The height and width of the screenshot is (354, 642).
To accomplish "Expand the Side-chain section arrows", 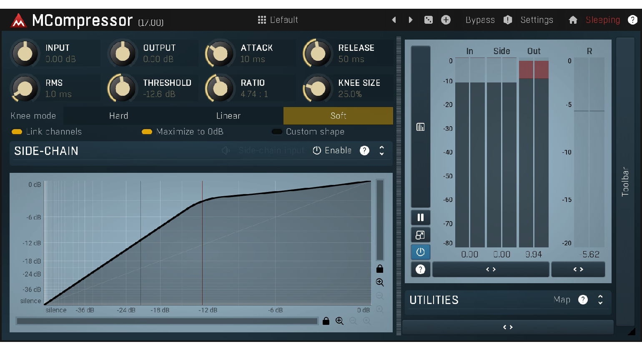I will [381, 150].
